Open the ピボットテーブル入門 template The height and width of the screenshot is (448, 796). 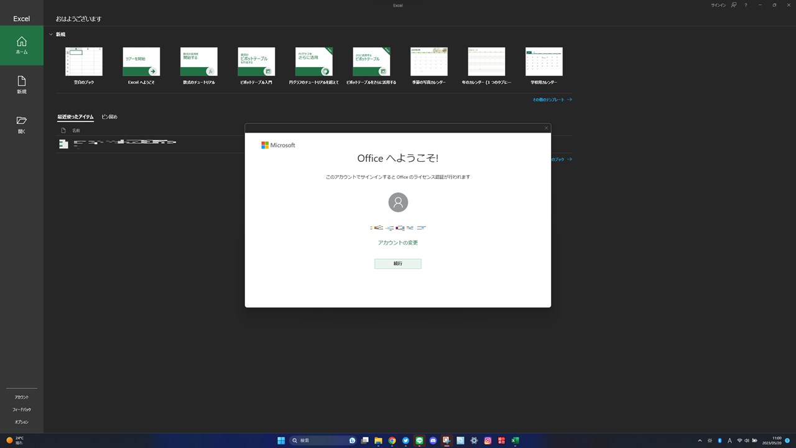click(256, 66)
